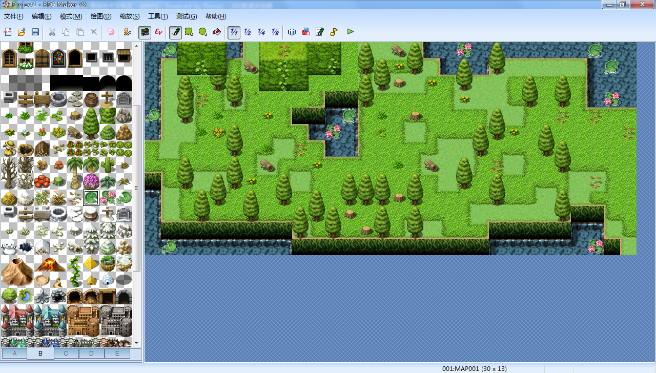The width and height of the screenshot is (656, 373).
Task: Open the 绘图(D) menu
Action: pos(101,16)
